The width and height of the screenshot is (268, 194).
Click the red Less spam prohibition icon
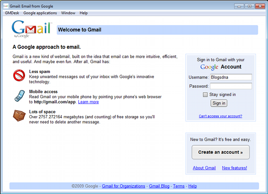19,75
